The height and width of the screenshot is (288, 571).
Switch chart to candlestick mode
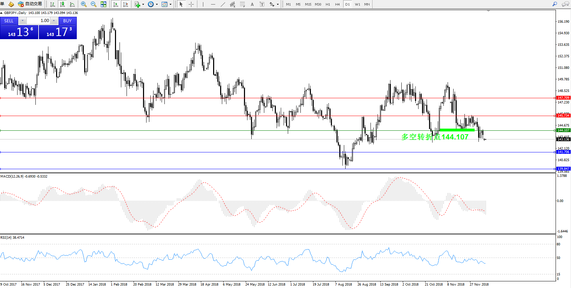point(62,4)
